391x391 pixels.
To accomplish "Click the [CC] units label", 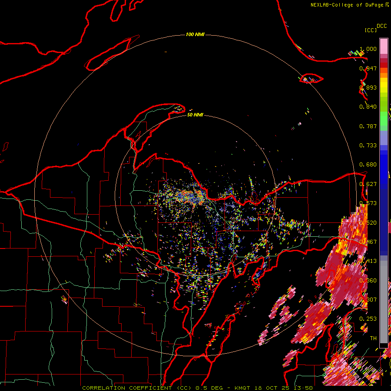I will 371,30.
